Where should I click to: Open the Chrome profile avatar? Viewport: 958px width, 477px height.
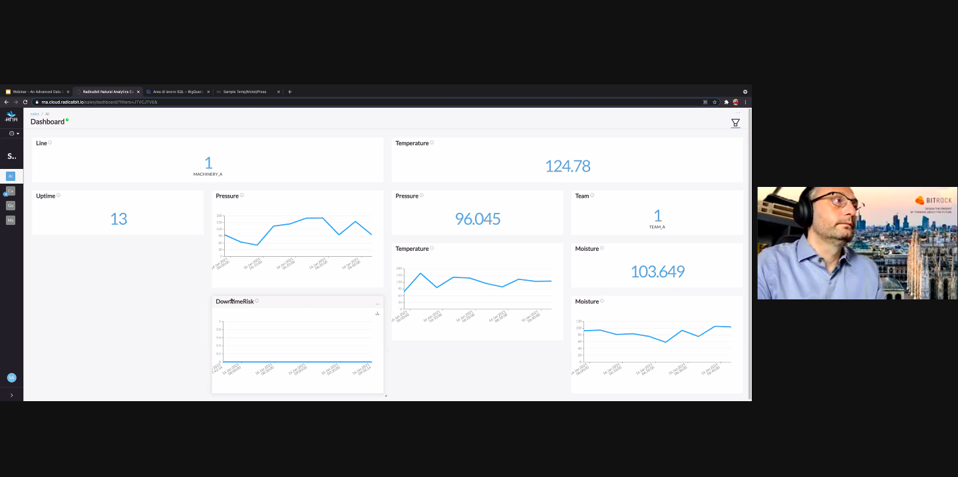coord(736,102)
